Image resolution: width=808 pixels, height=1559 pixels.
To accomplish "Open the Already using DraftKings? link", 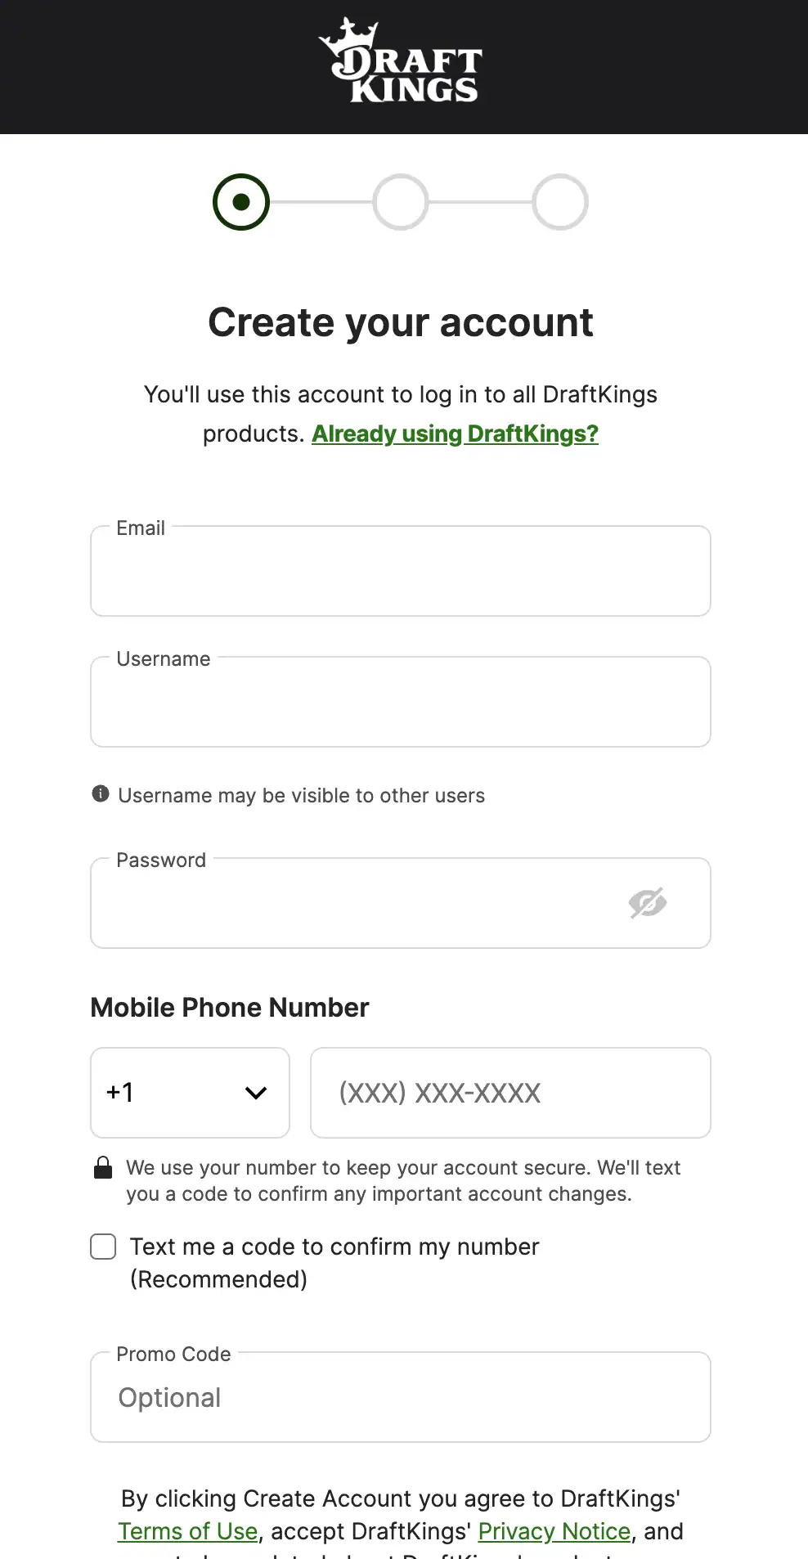I will pyautogui.click(x=455, y=434).
